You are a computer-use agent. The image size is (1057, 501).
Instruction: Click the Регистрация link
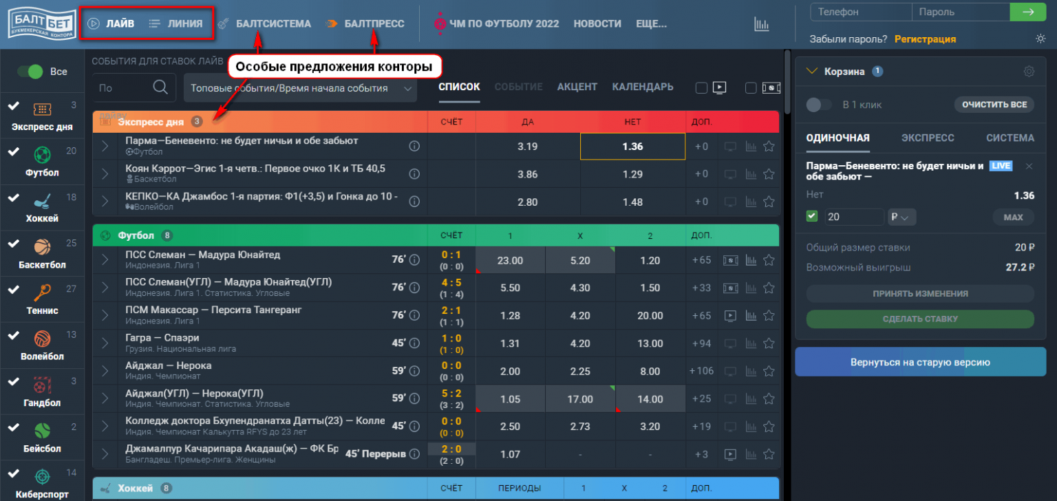pos(925,39)
